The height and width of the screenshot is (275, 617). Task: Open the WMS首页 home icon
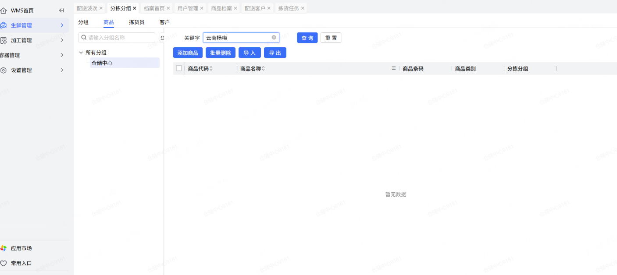[x=4, y=11]
